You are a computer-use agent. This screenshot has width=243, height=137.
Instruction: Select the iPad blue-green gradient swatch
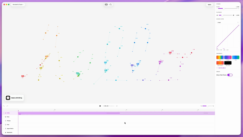(x=235, y=57)
